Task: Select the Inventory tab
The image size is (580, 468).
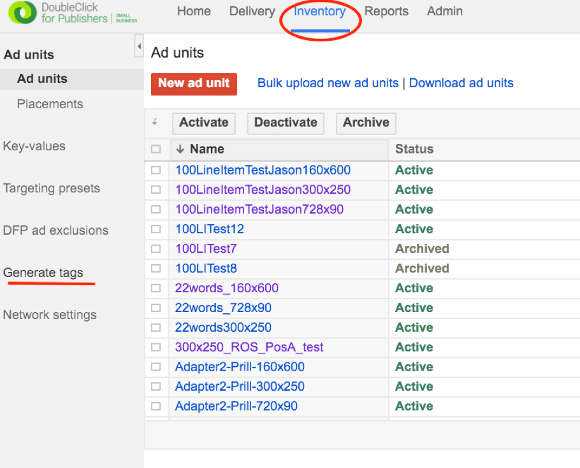Action: coord(319,11)
